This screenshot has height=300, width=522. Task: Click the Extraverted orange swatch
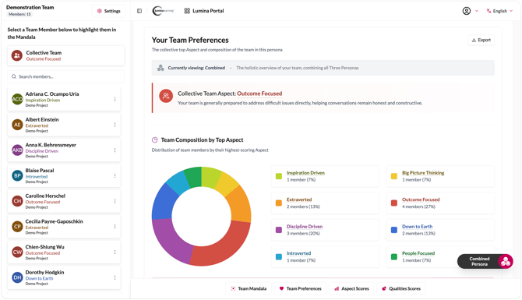(x=279, y=203)
